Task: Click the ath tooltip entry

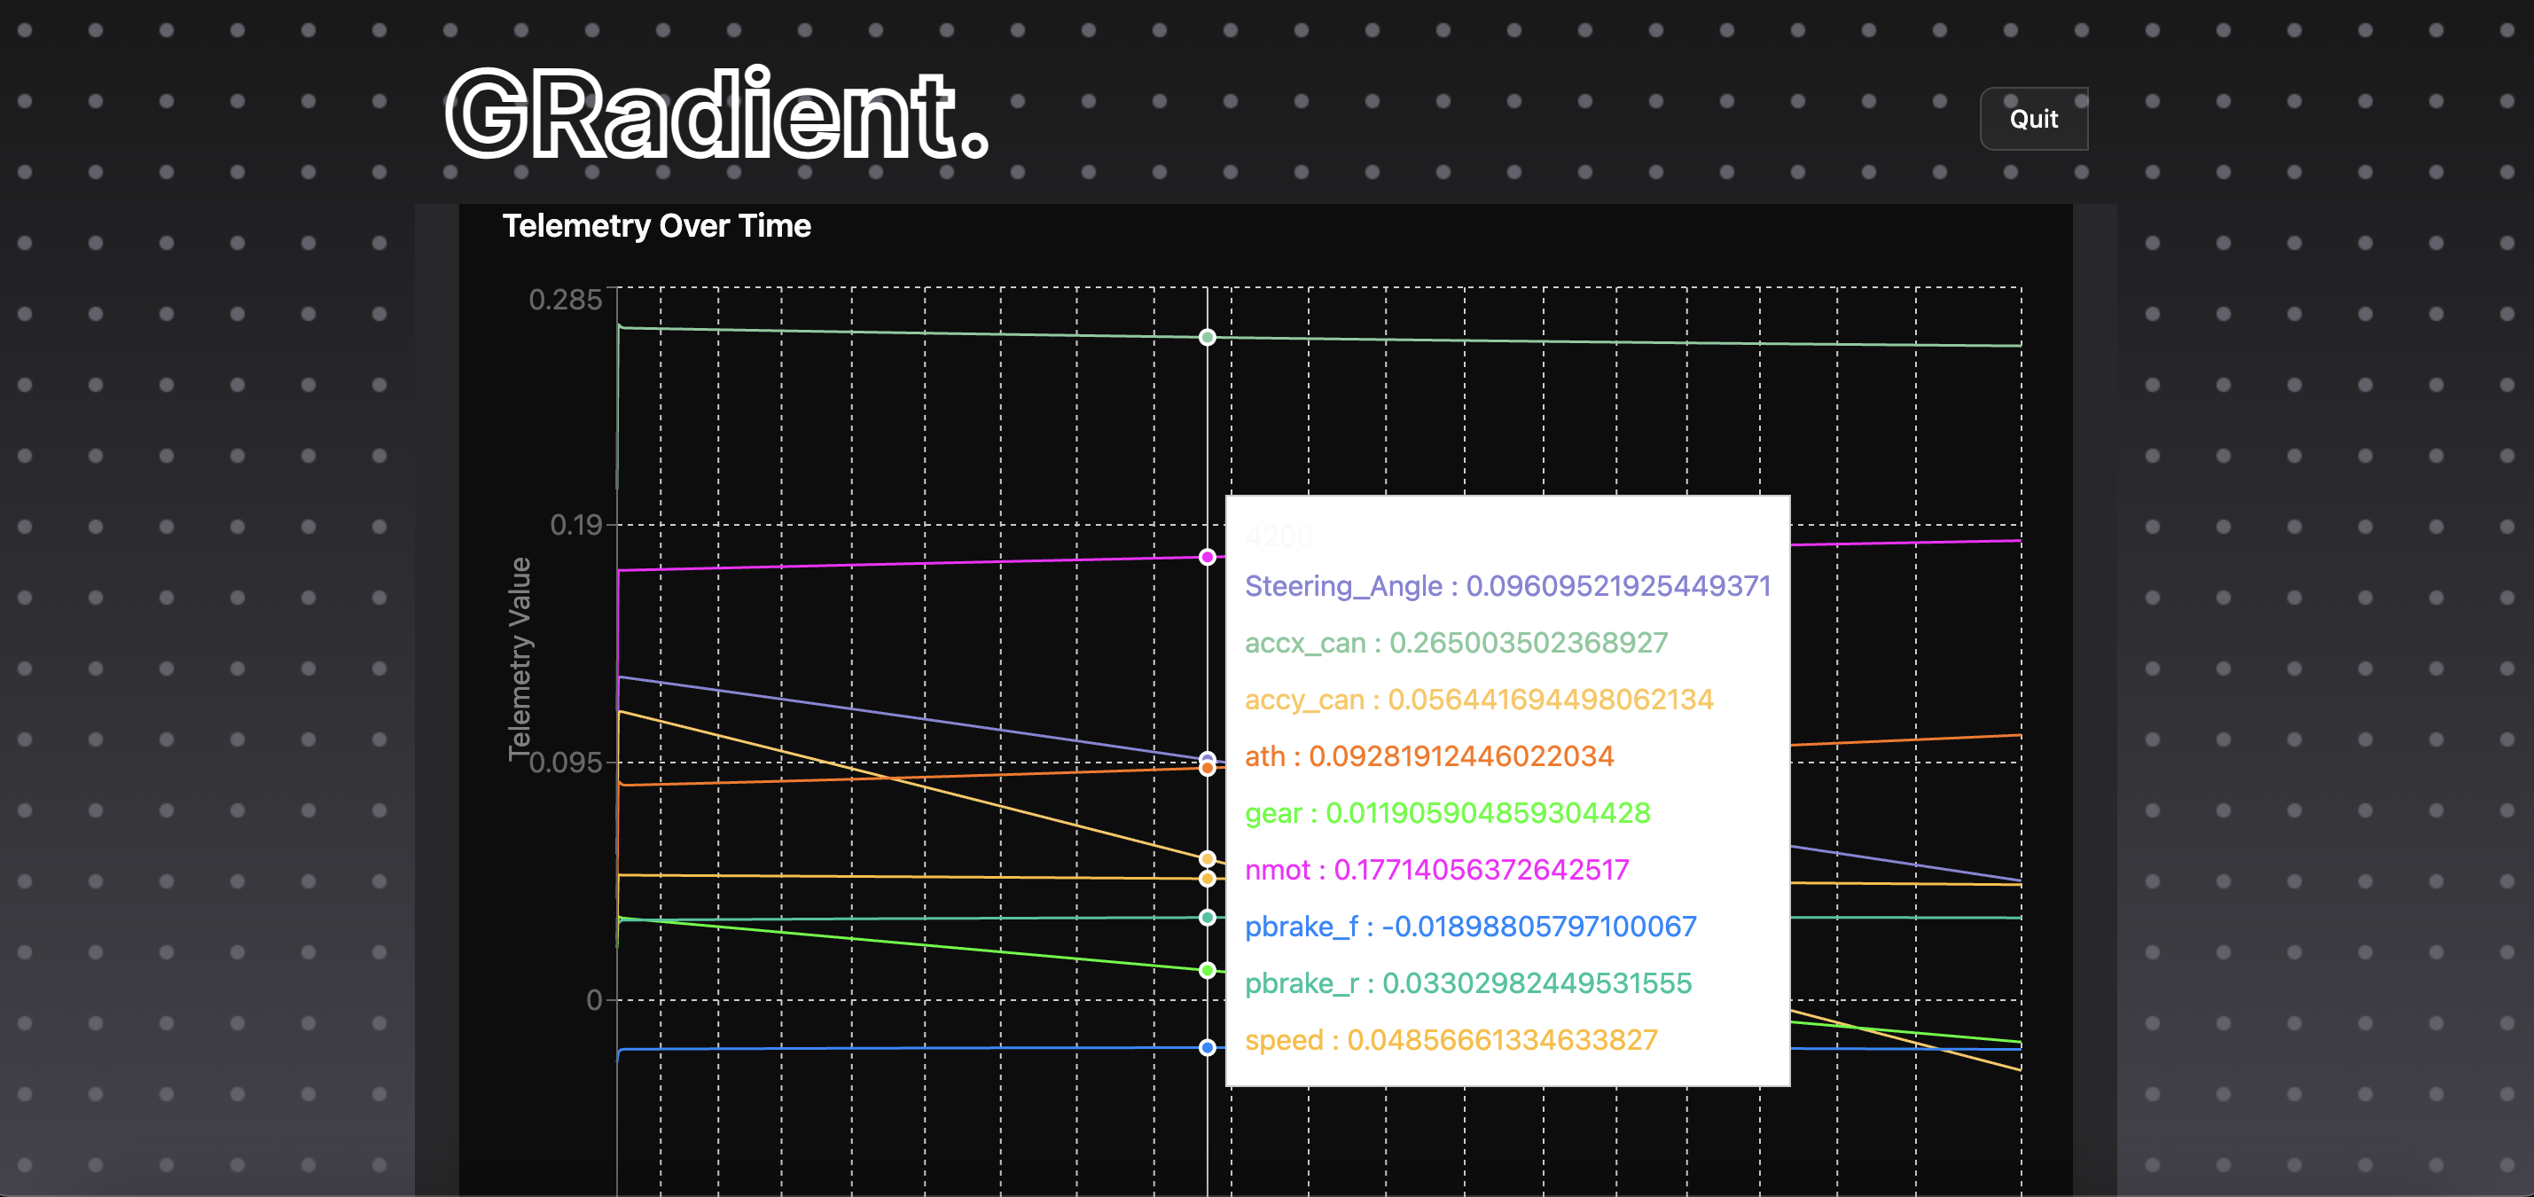Action: [x=1428, y=756]
